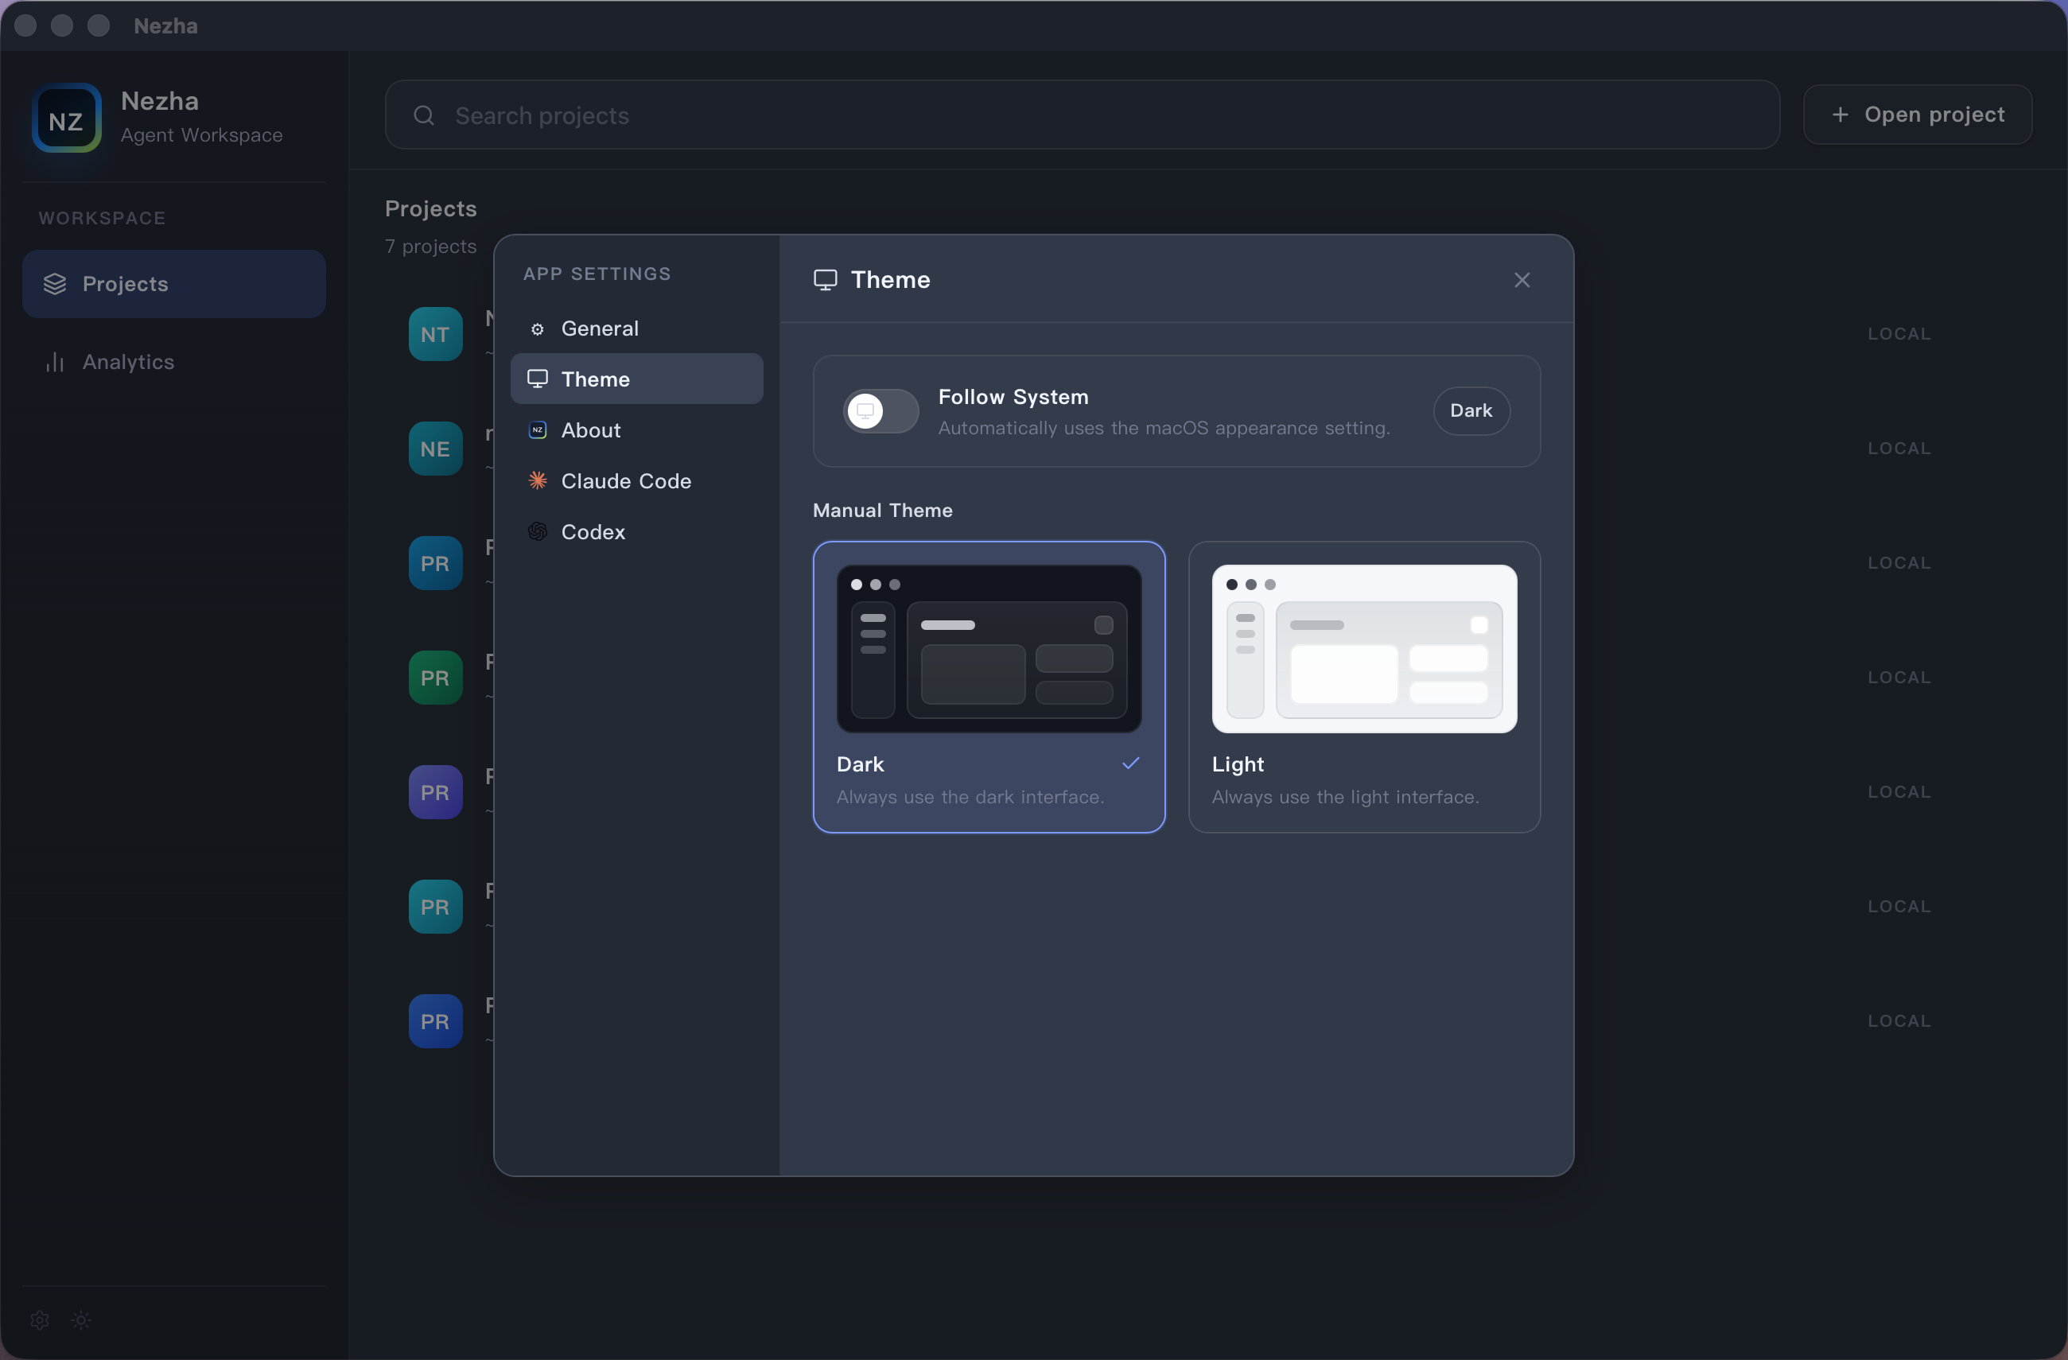Screen dimensions: 2068x1360
Task: Click the monitor icon beside the Theme heading
Action: pos(825,280)
